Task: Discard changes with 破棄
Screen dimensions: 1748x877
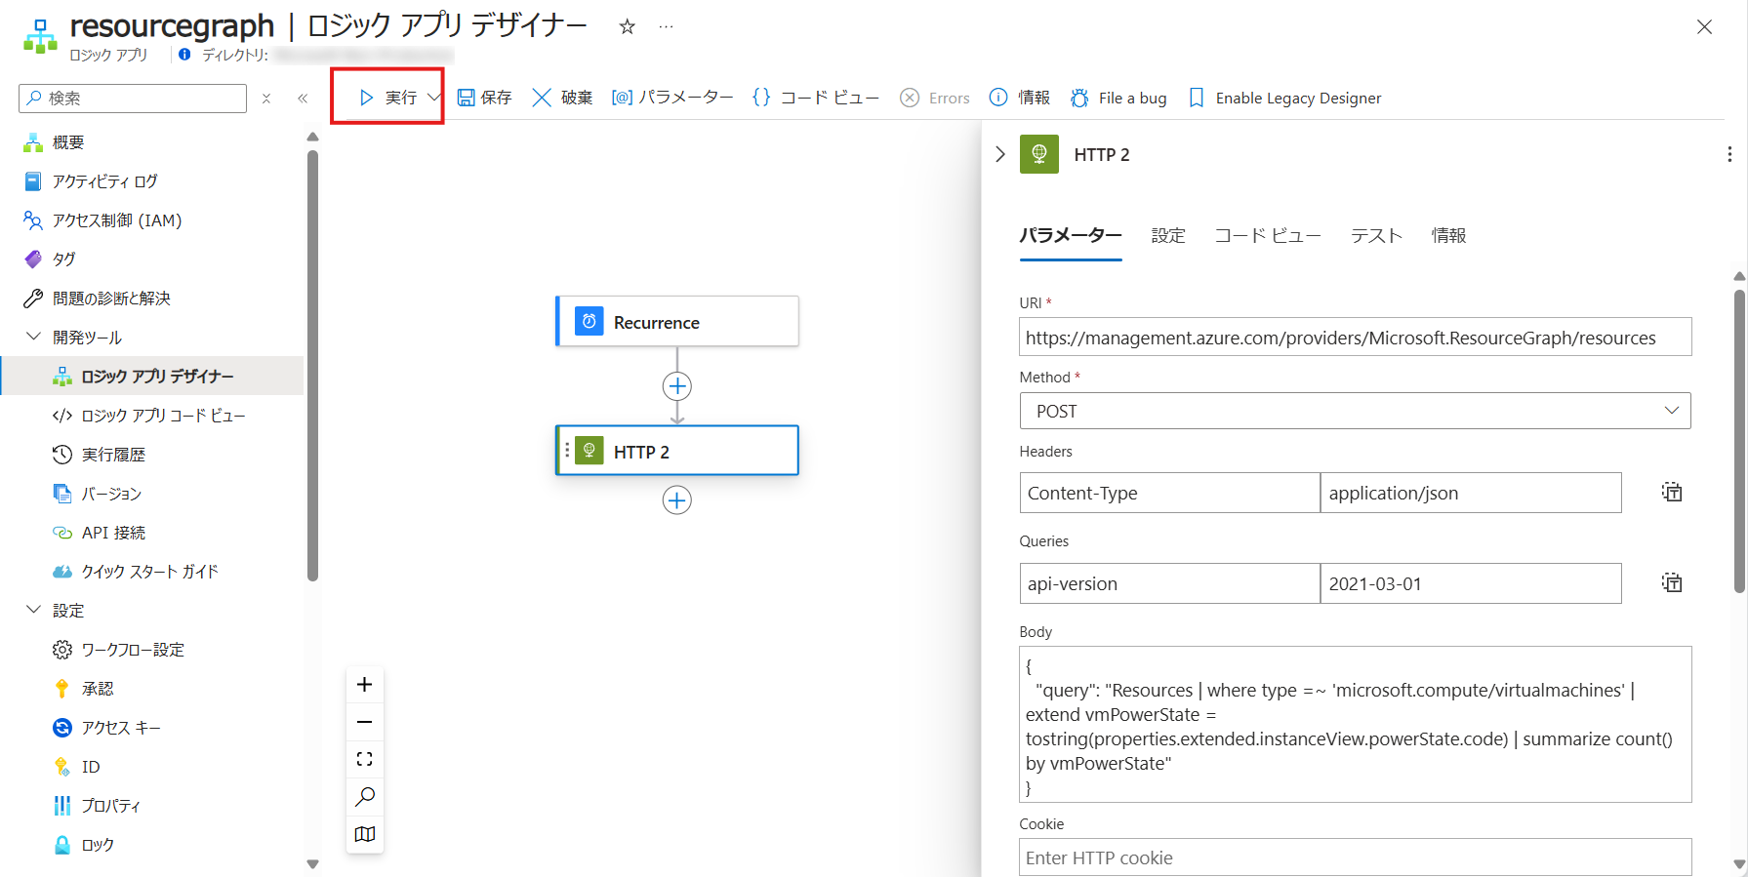Action: (x=563, y=98)
